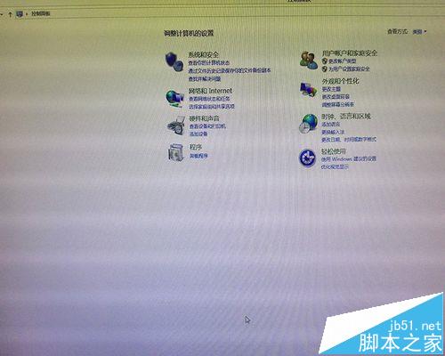Click the Control Panel icon in address bar
The image size is (445, 356).
pyautogui.click(x=20, y=14)
